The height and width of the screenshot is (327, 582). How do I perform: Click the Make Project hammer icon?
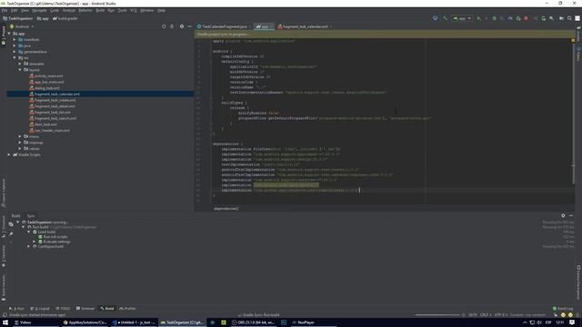click(445, 18)
